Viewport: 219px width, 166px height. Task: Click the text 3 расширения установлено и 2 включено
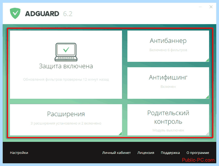66,123
